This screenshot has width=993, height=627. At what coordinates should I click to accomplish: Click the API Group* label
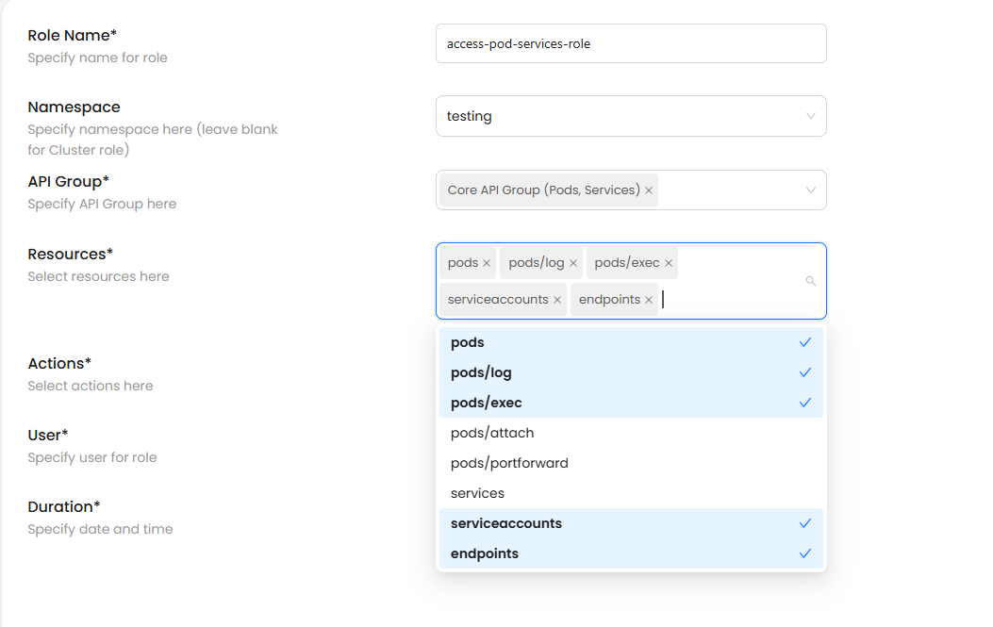click(x=69, y=182)
